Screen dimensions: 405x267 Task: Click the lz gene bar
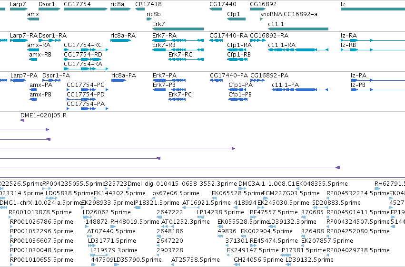373,9
